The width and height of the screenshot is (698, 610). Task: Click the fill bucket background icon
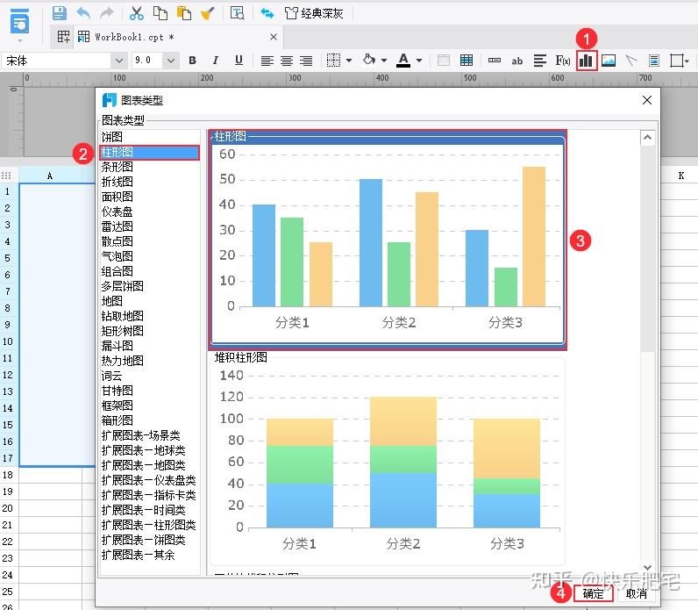click(368, 60)
